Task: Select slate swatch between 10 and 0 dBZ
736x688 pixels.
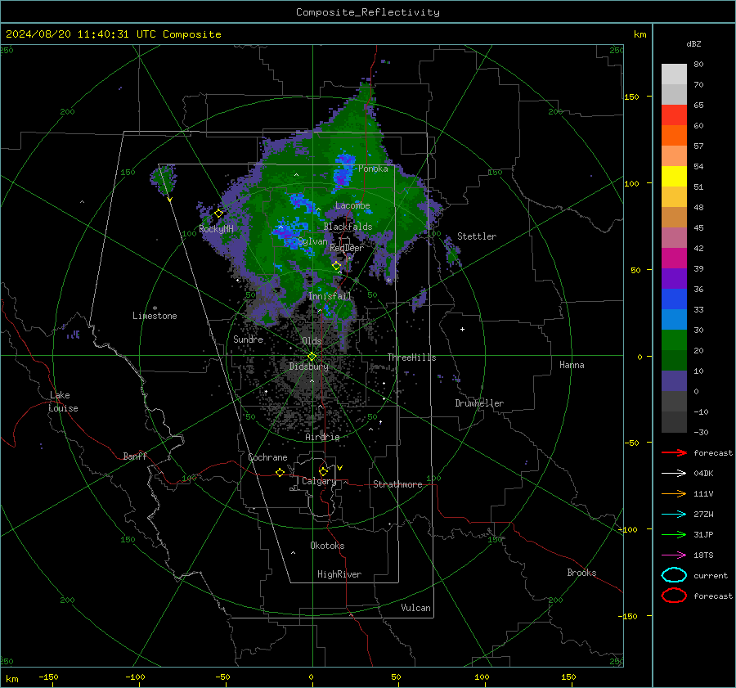Action: (x=674, y=381)
